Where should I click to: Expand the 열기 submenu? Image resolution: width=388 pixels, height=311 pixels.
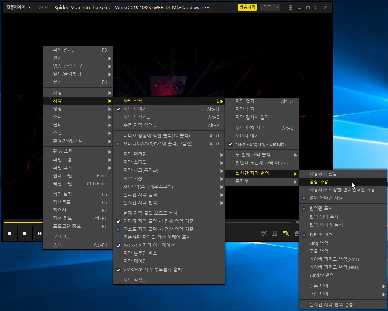pyautogui.click(x=78, y=58)
